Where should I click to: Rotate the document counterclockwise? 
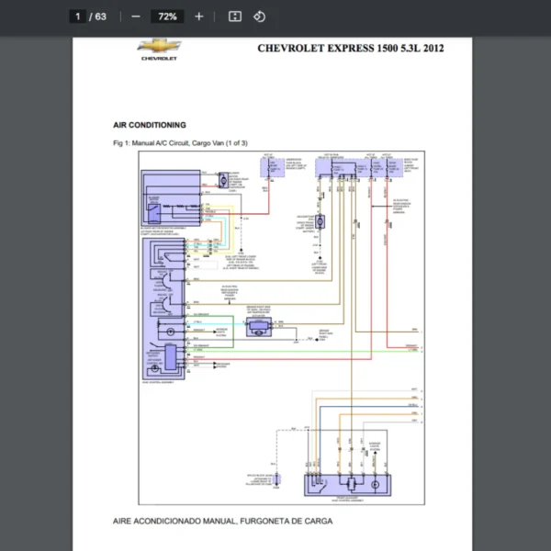pos(260,17)
